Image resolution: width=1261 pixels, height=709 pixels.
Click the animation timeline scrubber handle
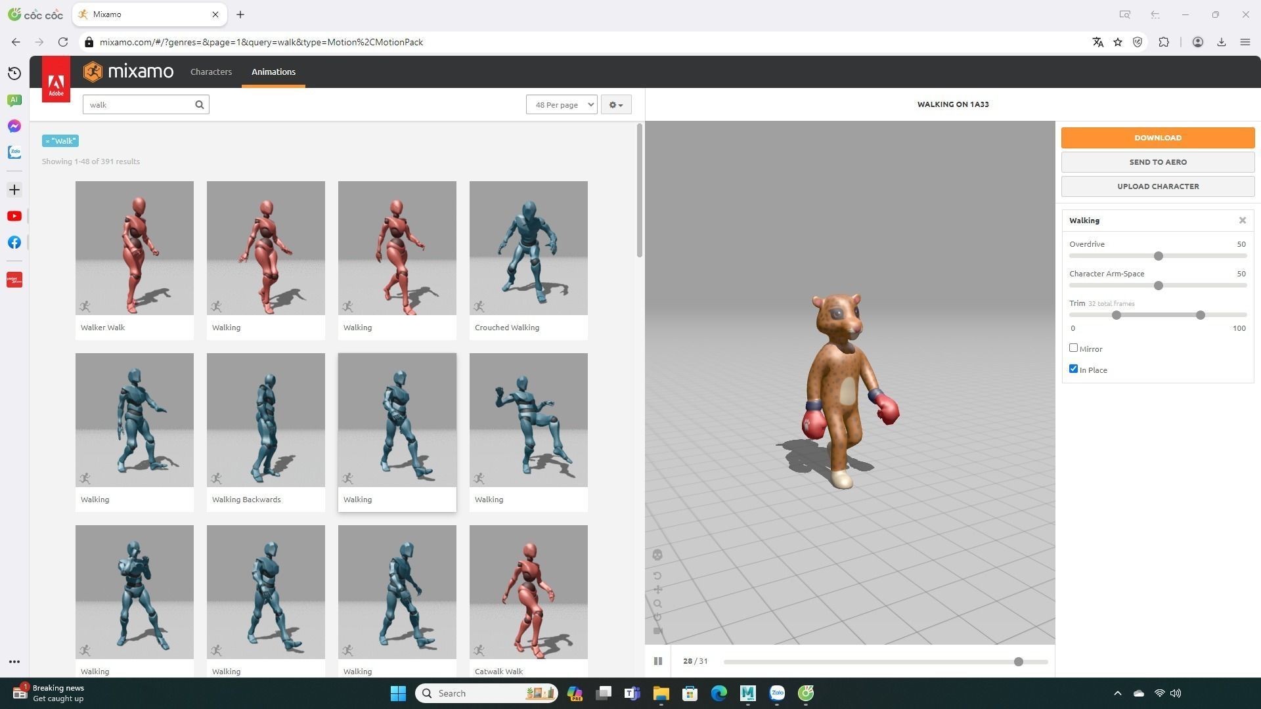(x=1019, y=662)
